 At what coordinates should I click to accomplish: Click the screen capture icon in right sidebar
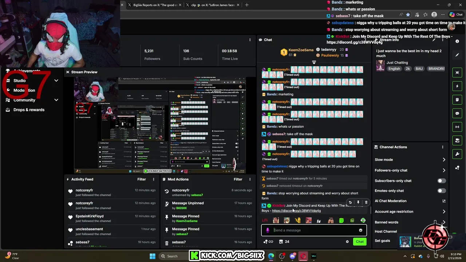point(457,72)
